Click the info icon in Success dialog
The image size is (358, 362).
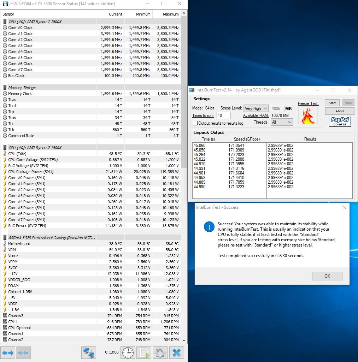point(209,227)
